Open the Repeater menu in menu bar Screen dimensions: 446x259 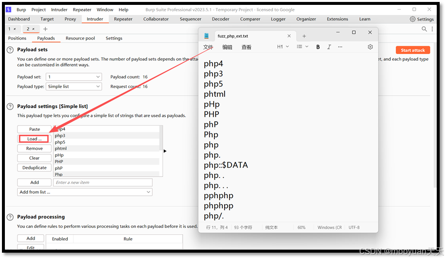tap(82, 10)
